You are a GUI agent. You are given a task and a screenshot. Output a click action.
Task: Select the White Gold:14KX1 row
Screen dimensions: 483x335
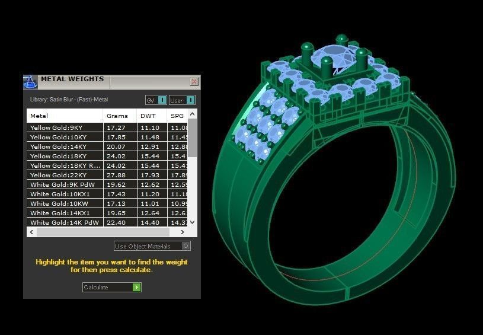point(107,213)
